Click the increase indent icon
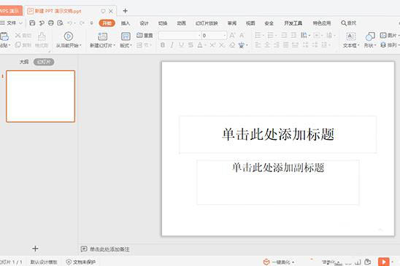This screenshot has height=266, width=400. click(293, 35)
